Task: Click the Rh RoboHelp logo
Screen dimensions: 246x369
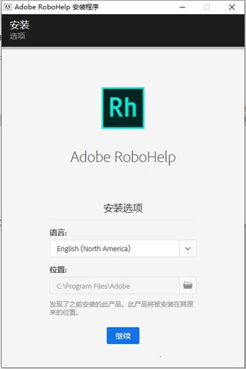Action: (123, 108)
